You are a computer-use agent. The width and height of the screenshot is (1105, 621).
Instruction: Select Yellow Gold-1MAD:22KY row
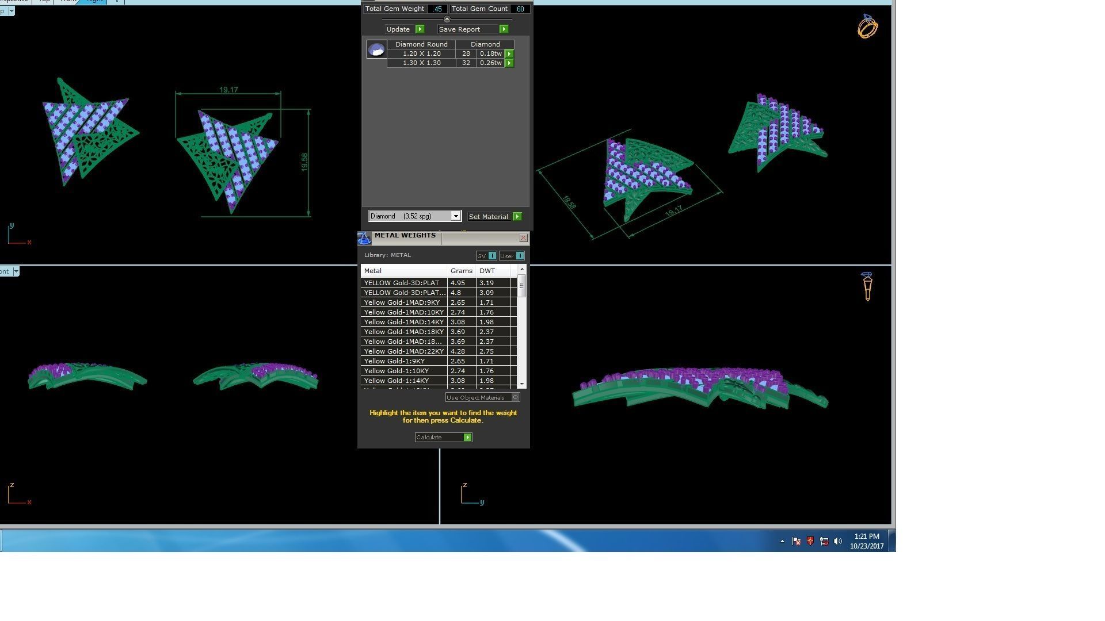click(439, 351)
